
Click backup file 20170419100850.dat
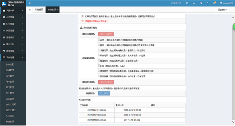97,115
